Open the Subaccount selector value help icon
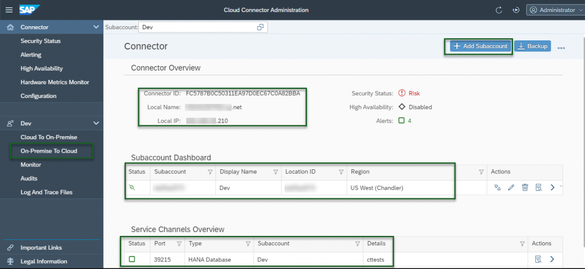The image size is (585, 269). click(x=261, y=27)
